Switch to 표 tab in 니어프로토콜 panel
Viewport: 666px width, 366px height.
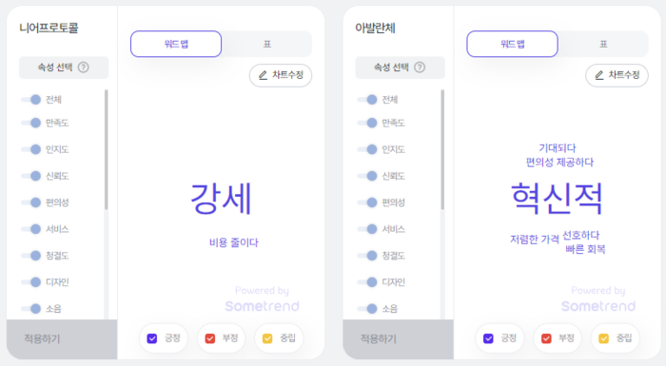click(x=266, y=44)
